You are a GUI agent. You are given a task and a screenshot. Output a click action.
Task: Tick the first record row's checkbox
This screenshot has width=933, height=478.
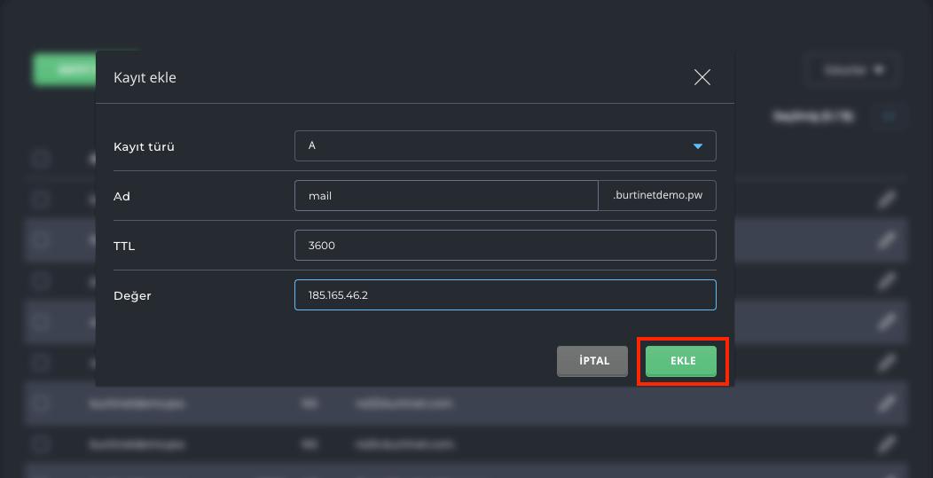pyautogui.click(x=41, y=199)
